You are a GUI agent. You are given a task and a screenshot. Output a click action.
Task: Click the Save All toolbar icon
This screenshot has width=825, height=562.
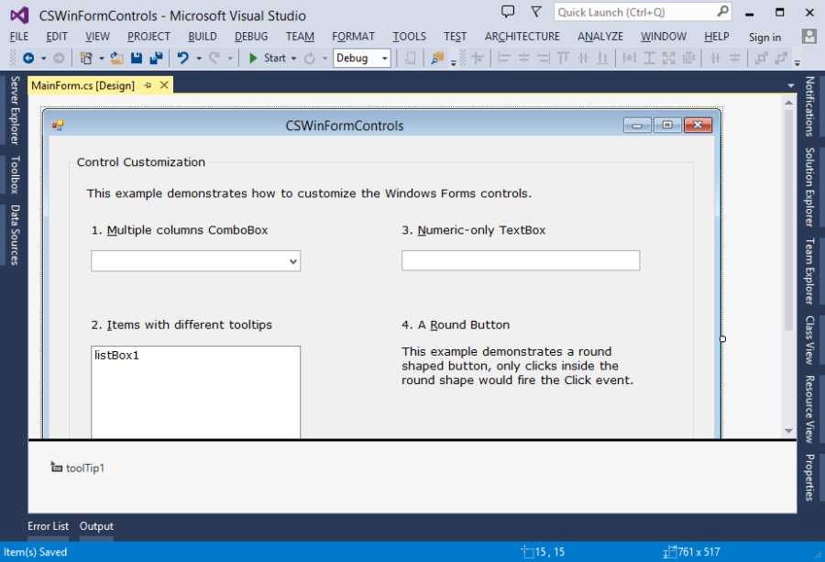click(155, 58)
